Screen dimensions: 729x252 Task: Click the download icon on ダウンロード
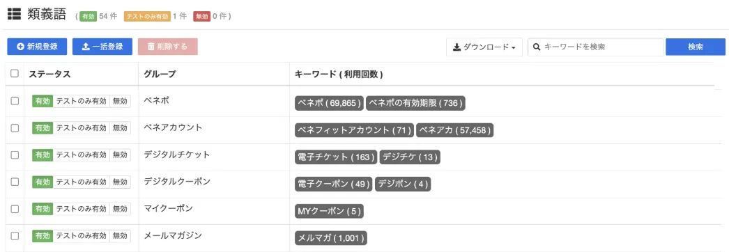coord(457,47)
